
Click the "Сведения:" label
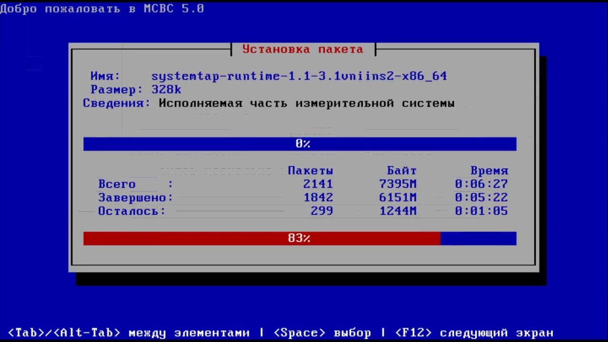(117, 103)
